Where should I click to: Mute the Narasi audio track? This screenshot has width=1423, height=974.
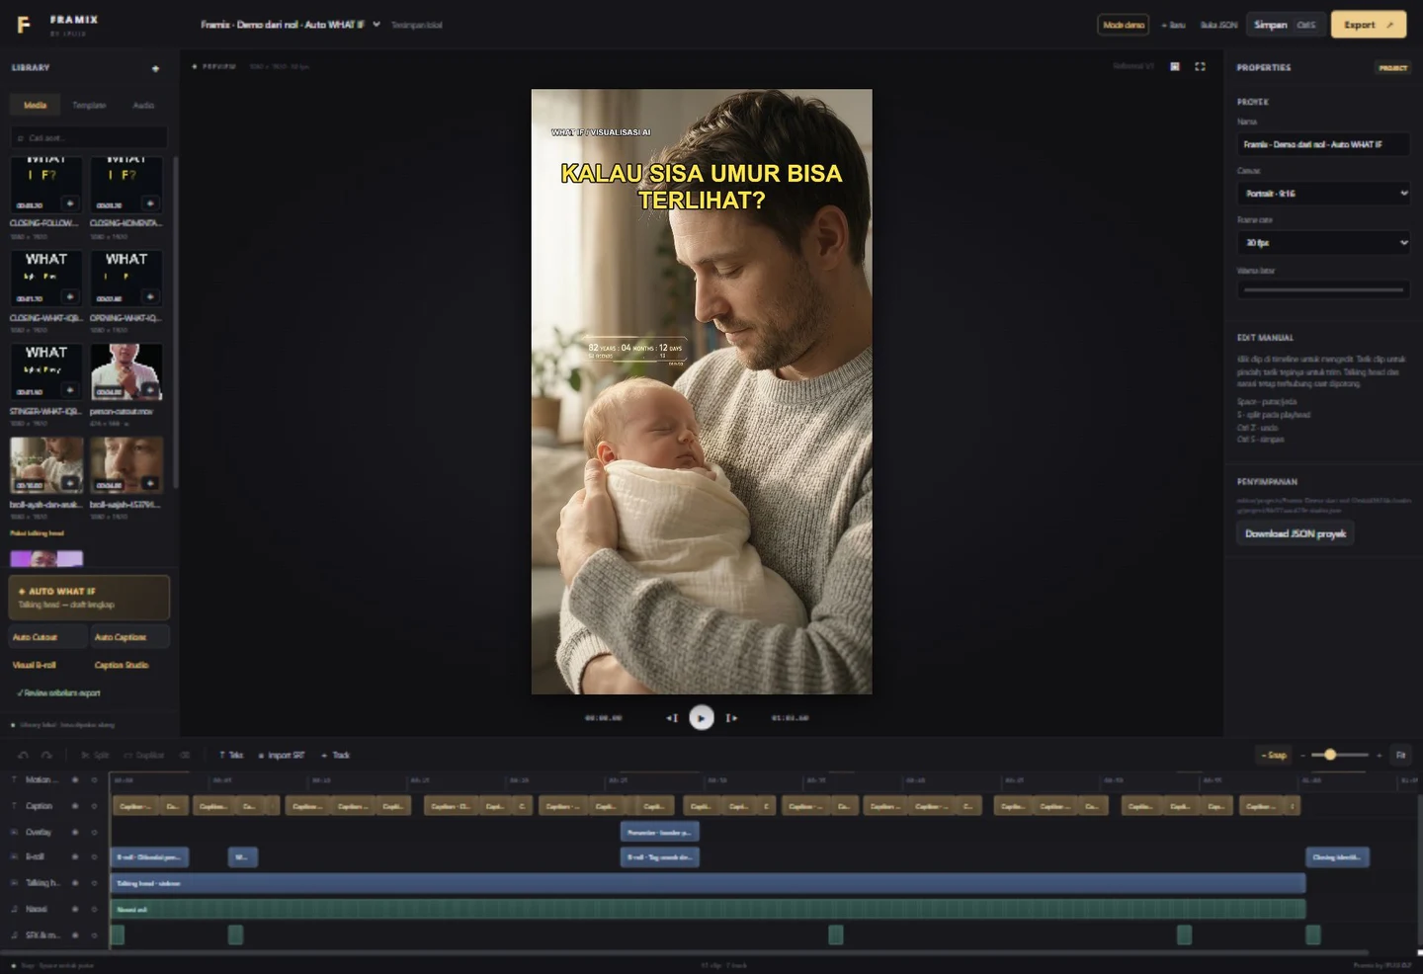75,909
